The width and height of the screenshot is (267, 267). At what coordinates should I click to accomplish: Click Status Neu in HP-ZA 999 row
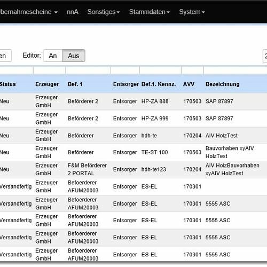(4, 119)
